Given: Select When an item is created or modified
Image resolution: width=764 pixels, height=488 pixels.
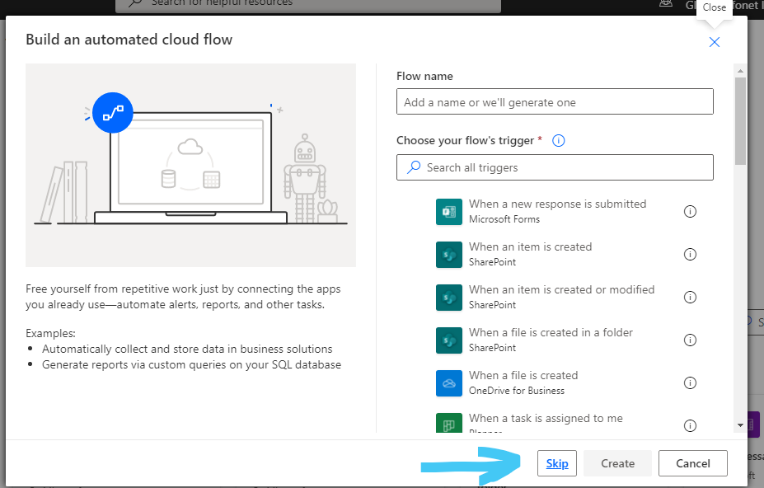Looking at the screenshot, I should point(561,290).
